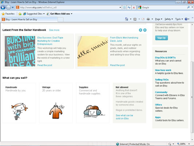The image size is (194, 146).
Task: Click the browser Back arrow button
Action: 3,7
